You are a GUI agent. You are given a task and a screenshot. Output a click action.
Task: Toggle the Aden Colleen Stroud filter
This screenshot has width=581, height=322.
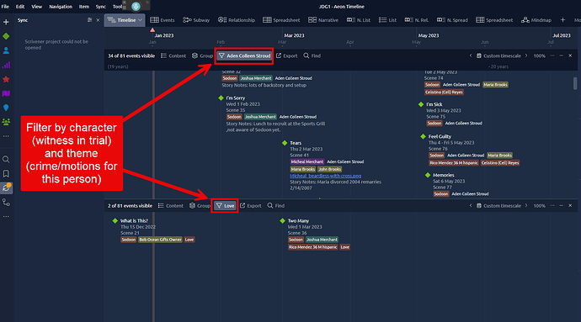point(244,55)
